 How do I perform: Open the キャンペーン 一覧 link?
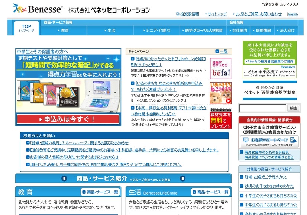(224, 51)
